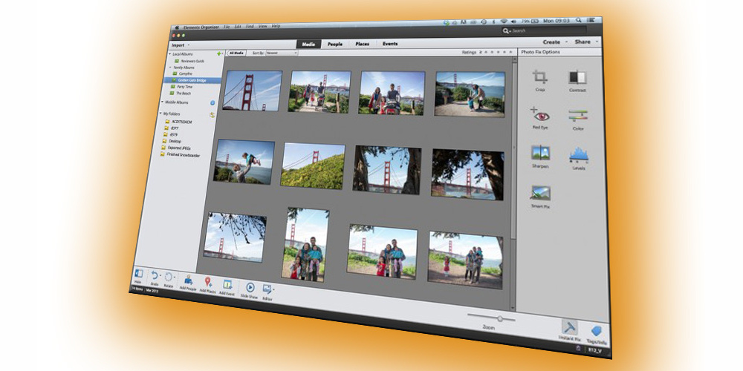This screenshot has width=743, height=371.
Task: Toggle the Instant Fix panel
Action: coord(568,327)
